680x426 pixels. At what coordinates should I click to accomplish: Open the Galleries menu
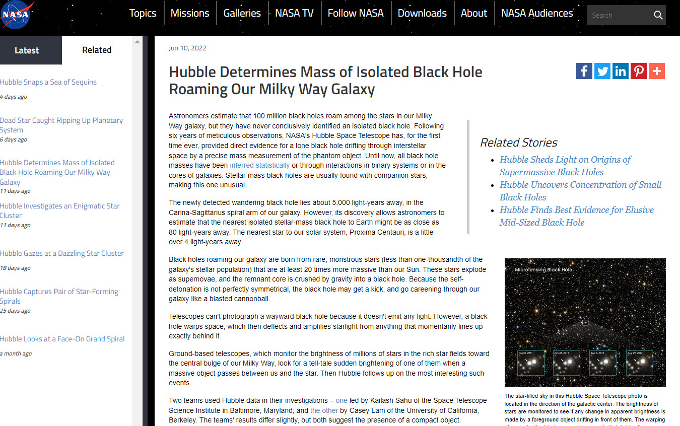(242, 13)
